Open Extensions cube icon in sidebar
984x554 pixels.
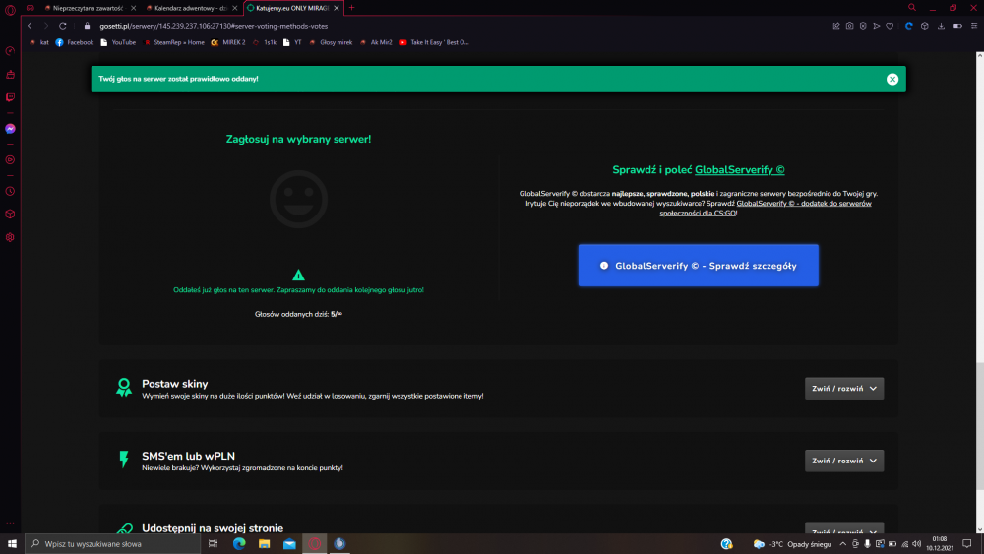[10, 214]
